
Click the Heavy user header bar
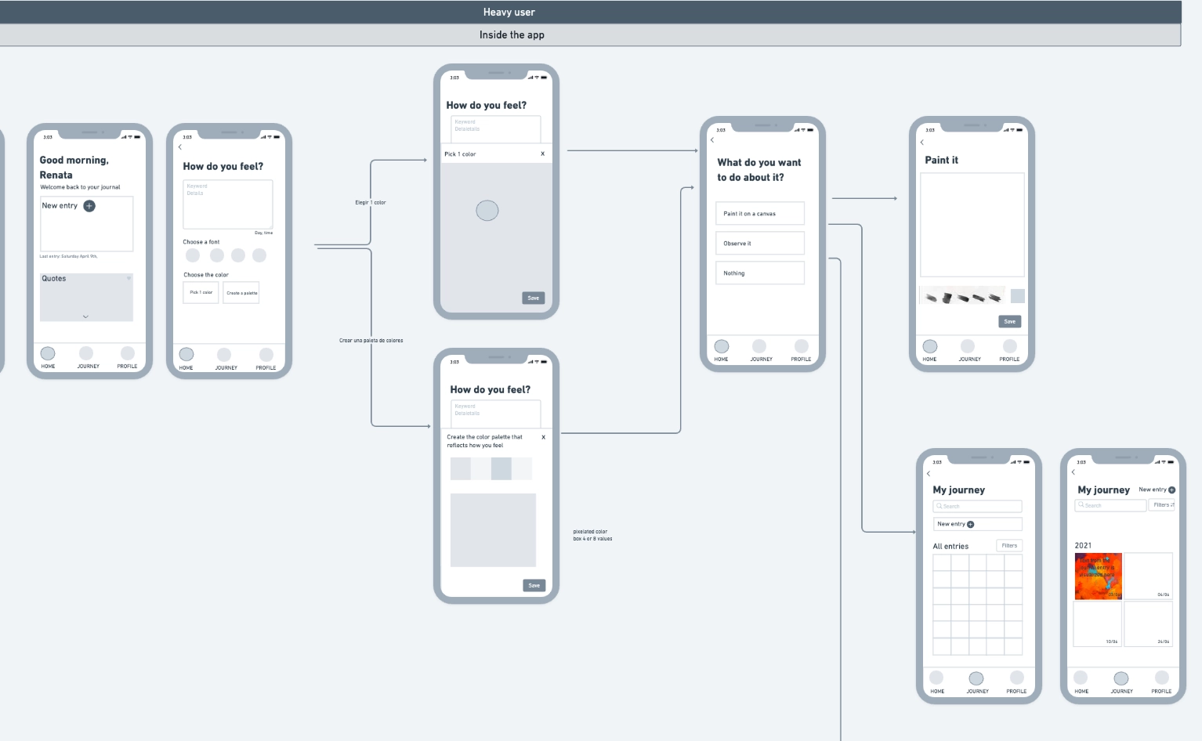tap(590, 12)
